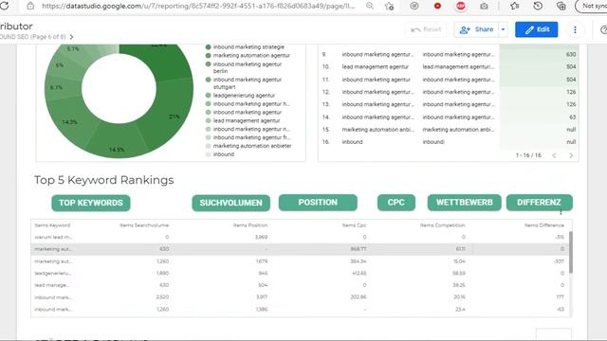Image resolution: width=607 pixels, height=341 pixels.
Task: Click the 630 value in row 9
Action: (x=571, y=54)
